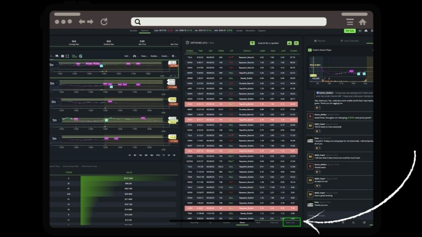Click the browser refresh icon
422x237 pixels.
(104, 21)
